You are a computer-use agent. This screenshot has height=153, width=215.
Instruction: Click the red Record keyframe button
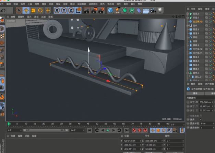134,130
